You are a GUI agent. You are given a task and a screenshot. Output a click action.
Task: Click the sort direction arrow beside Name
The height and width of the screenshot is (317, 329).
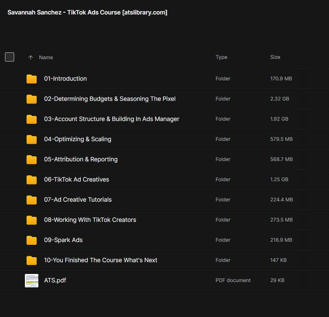pyautogui.click(x=31, y=57)
